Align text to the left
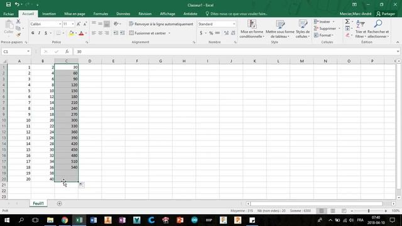 pyautogui.click(x=94, y=33)
